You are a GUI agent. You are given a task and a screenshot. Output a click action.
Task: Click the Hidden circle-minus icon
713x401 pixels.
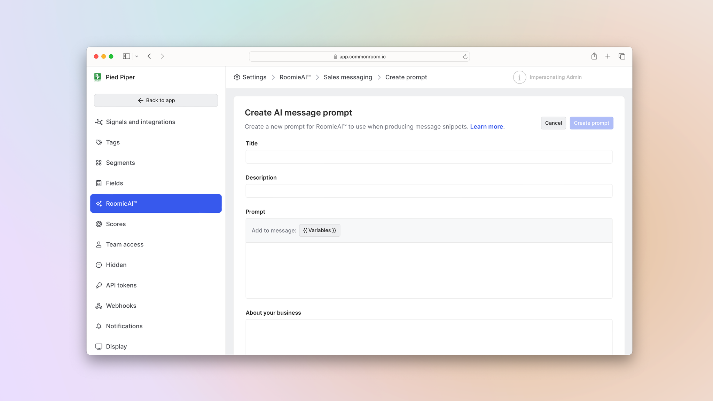click(x=99, y=265)
